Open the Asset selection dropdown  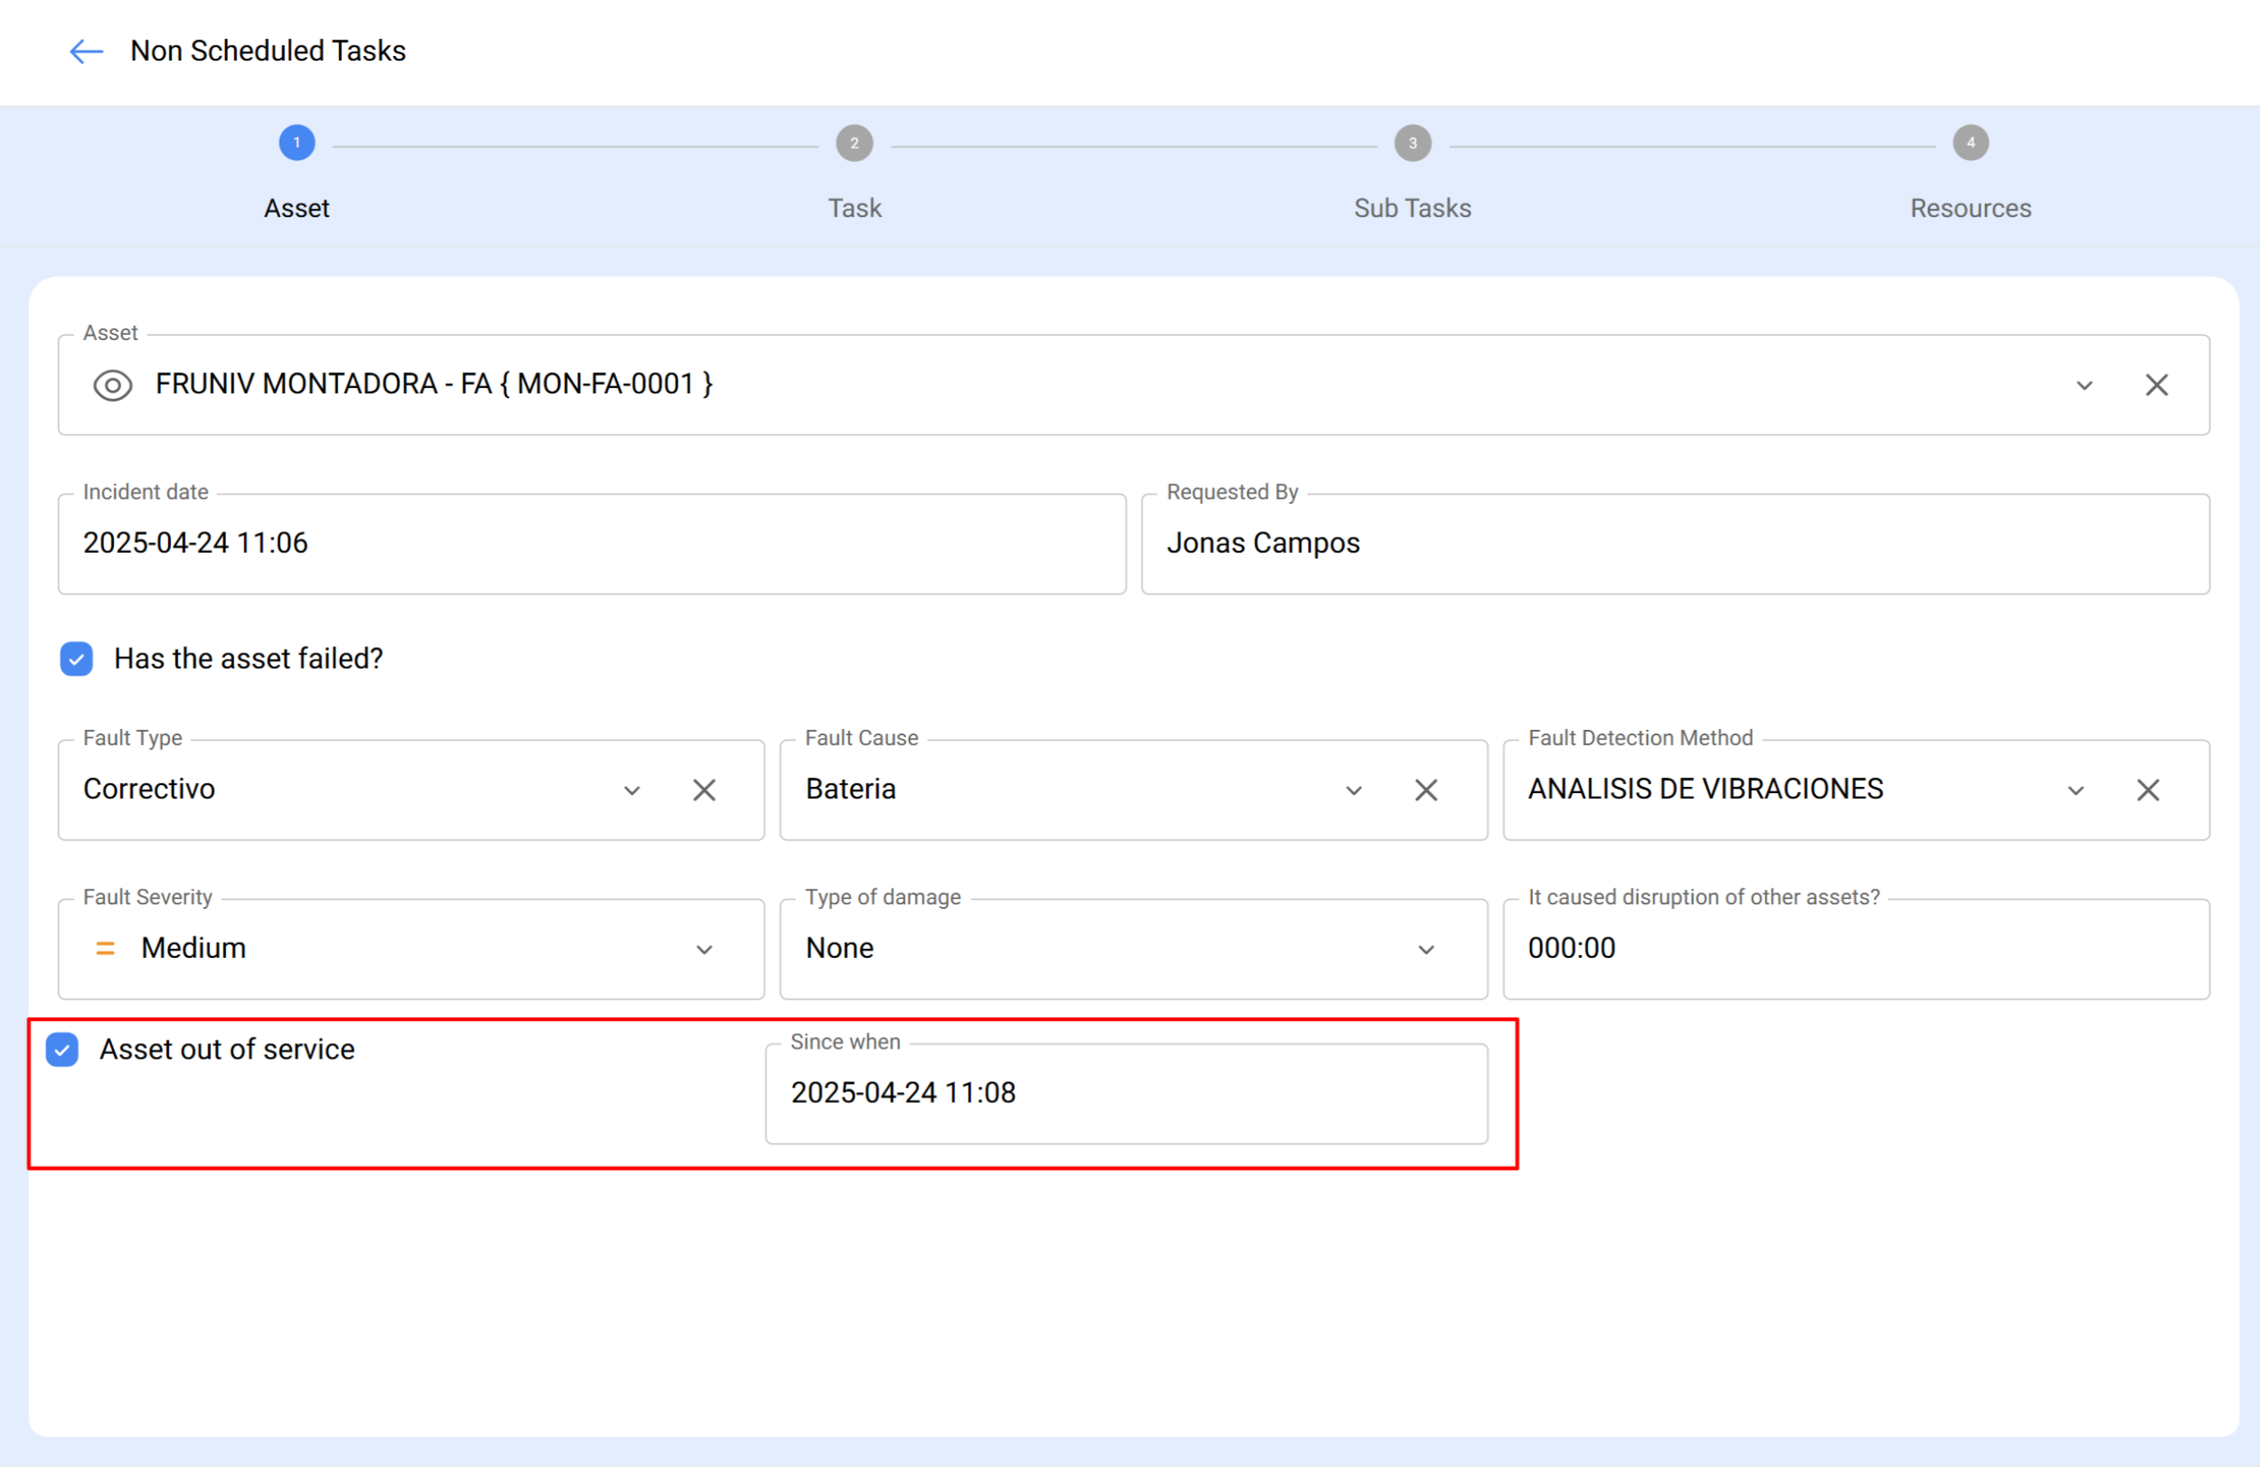point(2086,385)
